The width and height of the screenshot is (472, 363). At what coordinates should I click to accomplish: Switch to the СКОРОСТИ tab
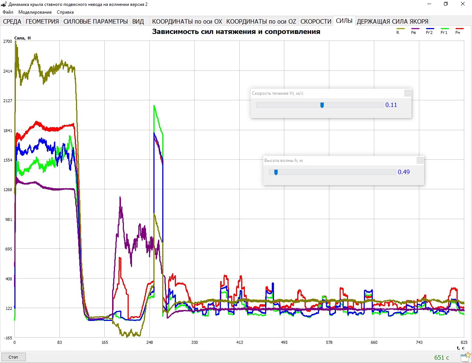pos(316,21)
